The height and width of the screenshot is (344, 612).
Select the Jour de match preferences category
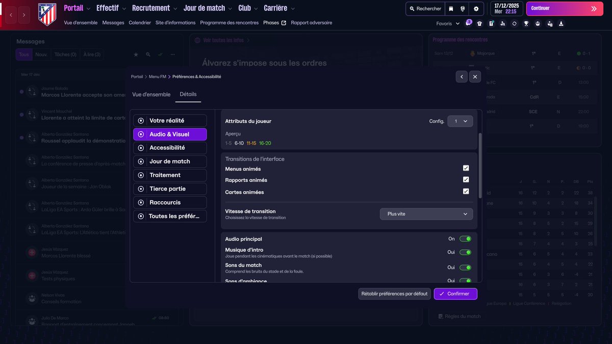(170, 162)
